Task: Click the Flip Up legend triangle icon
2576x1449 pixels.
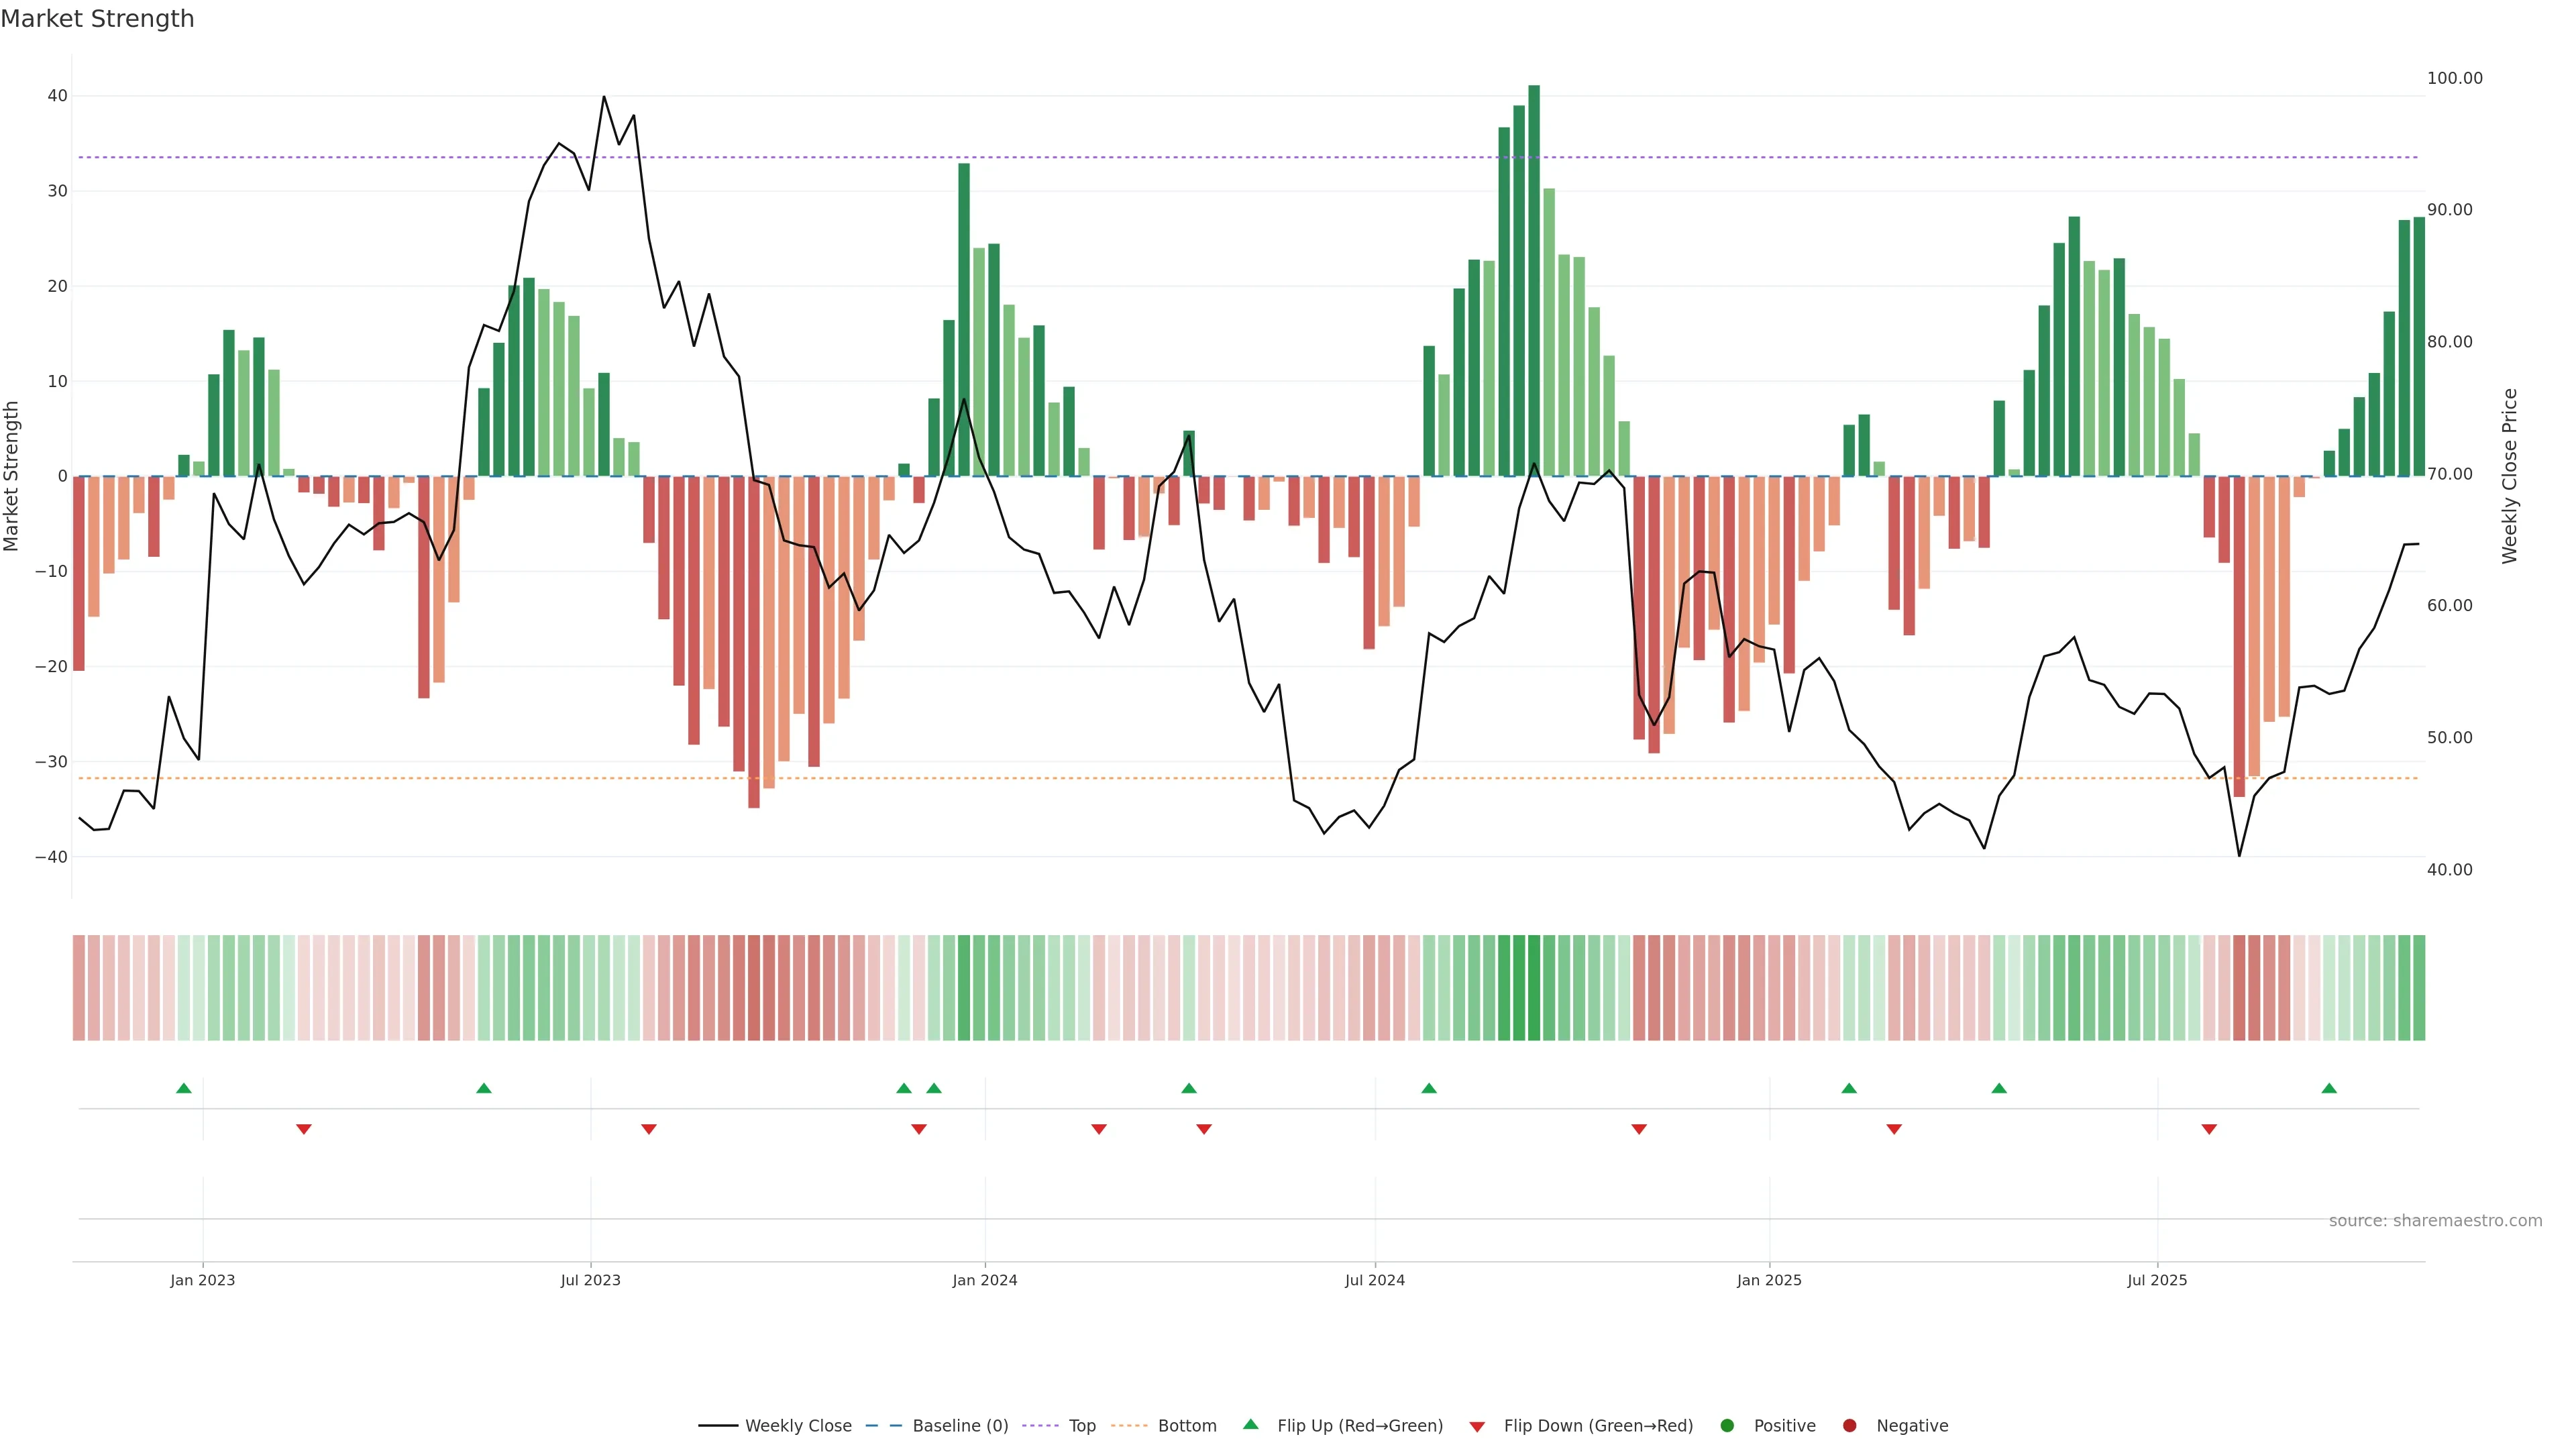Action: [x=1250, y=1424]
